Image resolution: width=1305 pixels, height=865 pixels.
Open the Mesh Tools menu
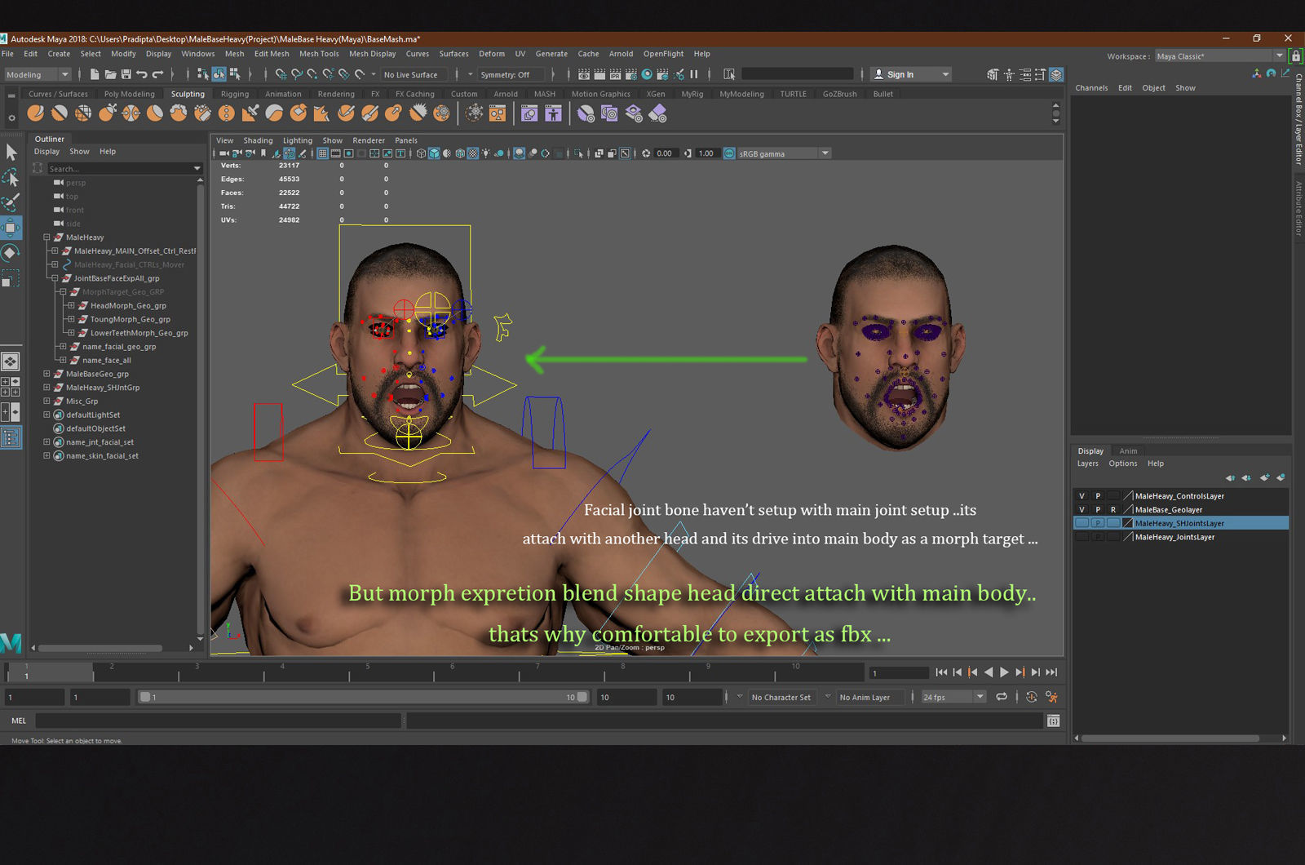[x=319, y=54]
